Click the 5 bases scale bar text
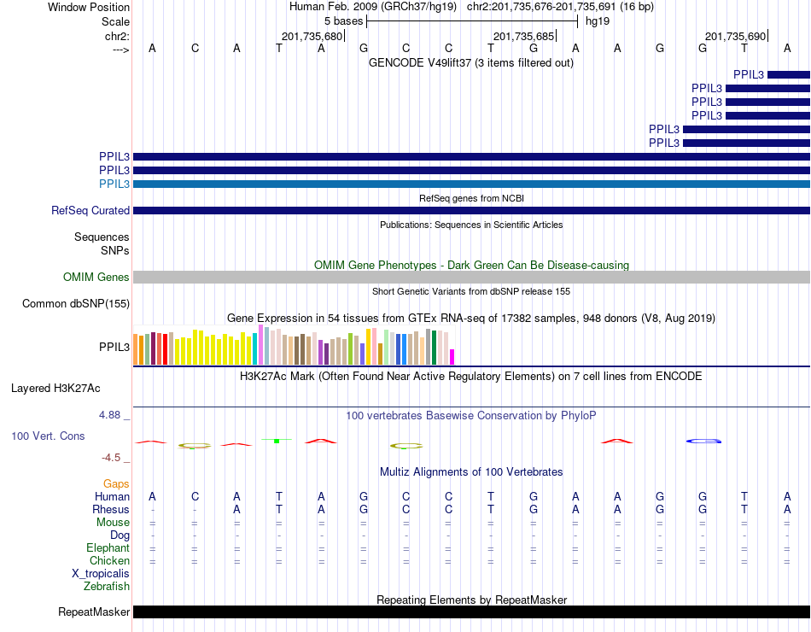The width and height of the screenshot is (811, 632). [x=343, y=21]
